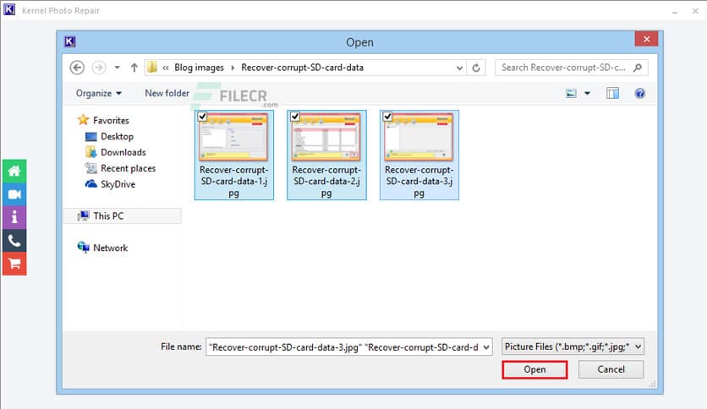Open the red shopping cart sidebar icon
Image resolution: width=707 pixels, height=409 pixels.
click(14, 264)
